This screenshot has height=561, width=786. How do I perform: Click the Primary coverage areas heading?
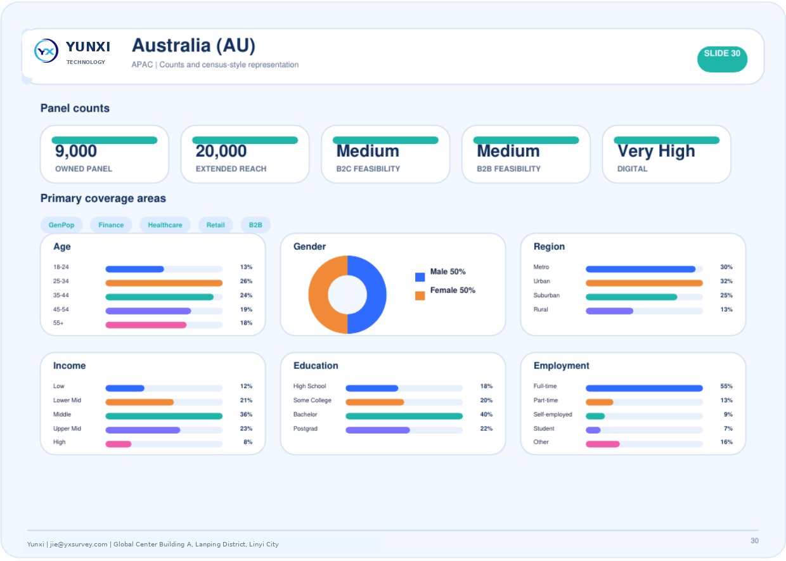103,198
